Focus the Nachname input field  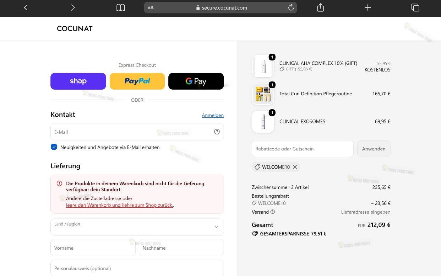181,248
